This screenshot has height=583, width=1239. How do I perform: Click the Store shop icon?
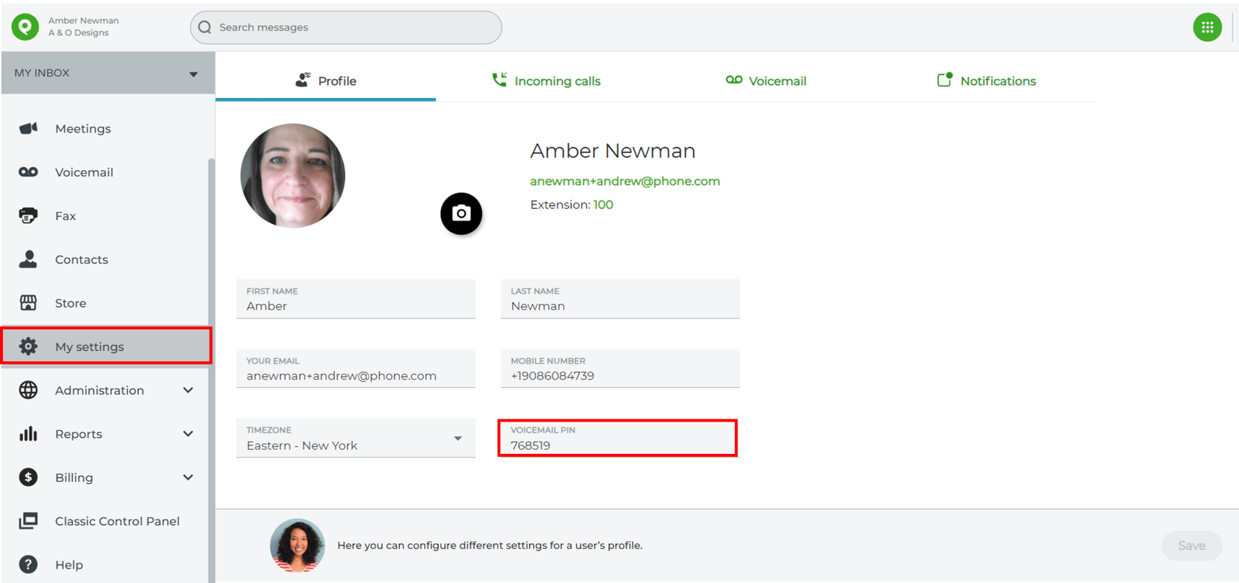28,303
